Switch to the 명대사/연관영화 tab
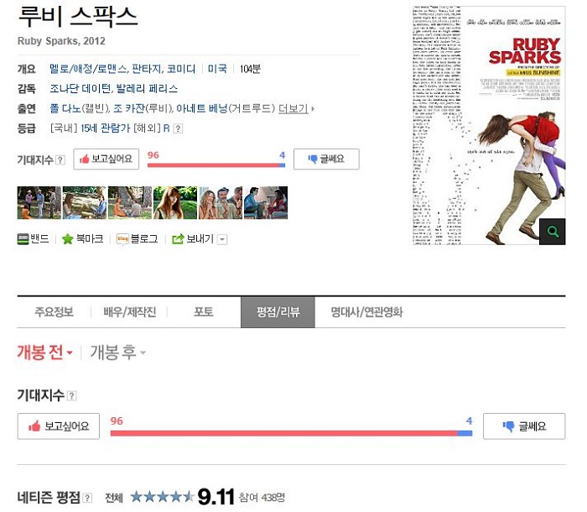 [366, 312]
